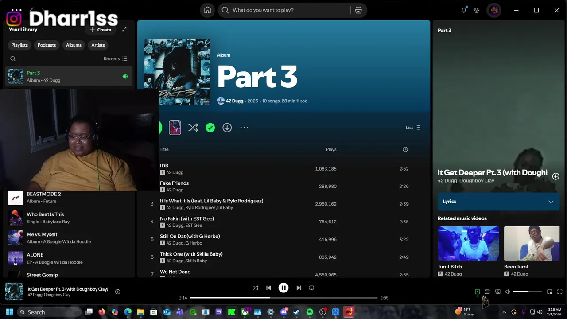567x319 pixels.
Task: Sort tracks by Plays column header
Action: click(x=331, y=149)
